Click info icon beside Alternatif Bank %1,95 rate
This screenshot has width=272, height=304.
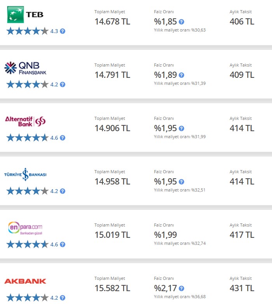(181, 128)
